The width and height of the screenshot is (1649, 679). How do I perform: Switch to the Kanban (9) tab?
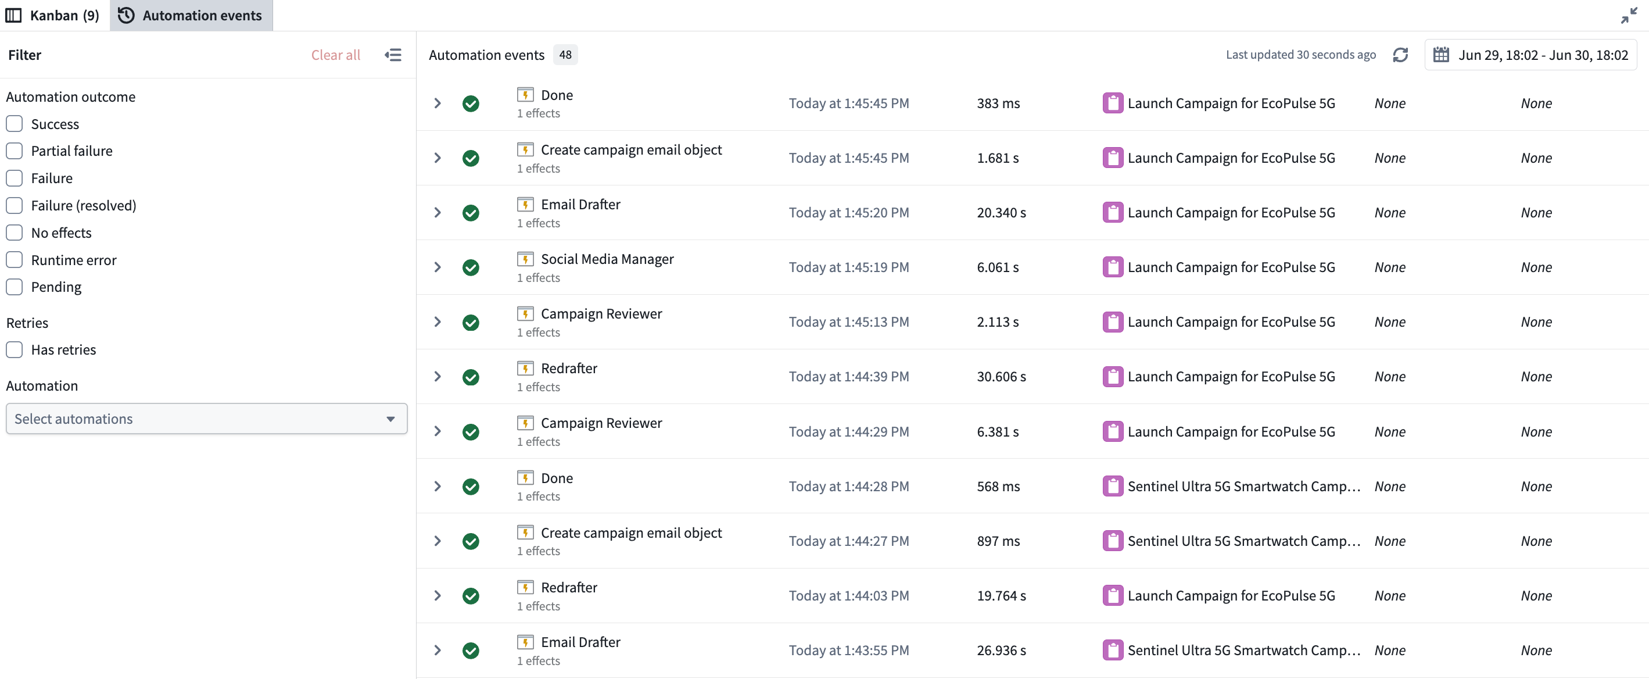tap(53, 15)
